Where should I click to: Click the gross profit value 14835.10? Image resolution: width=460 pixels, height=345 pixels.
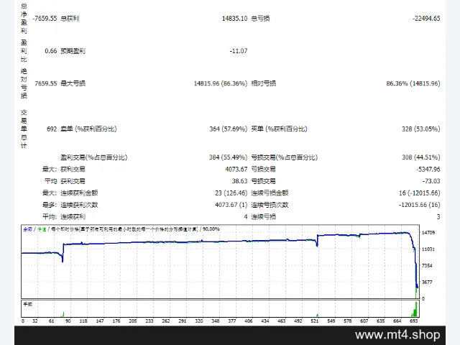[x=235, y=19]
